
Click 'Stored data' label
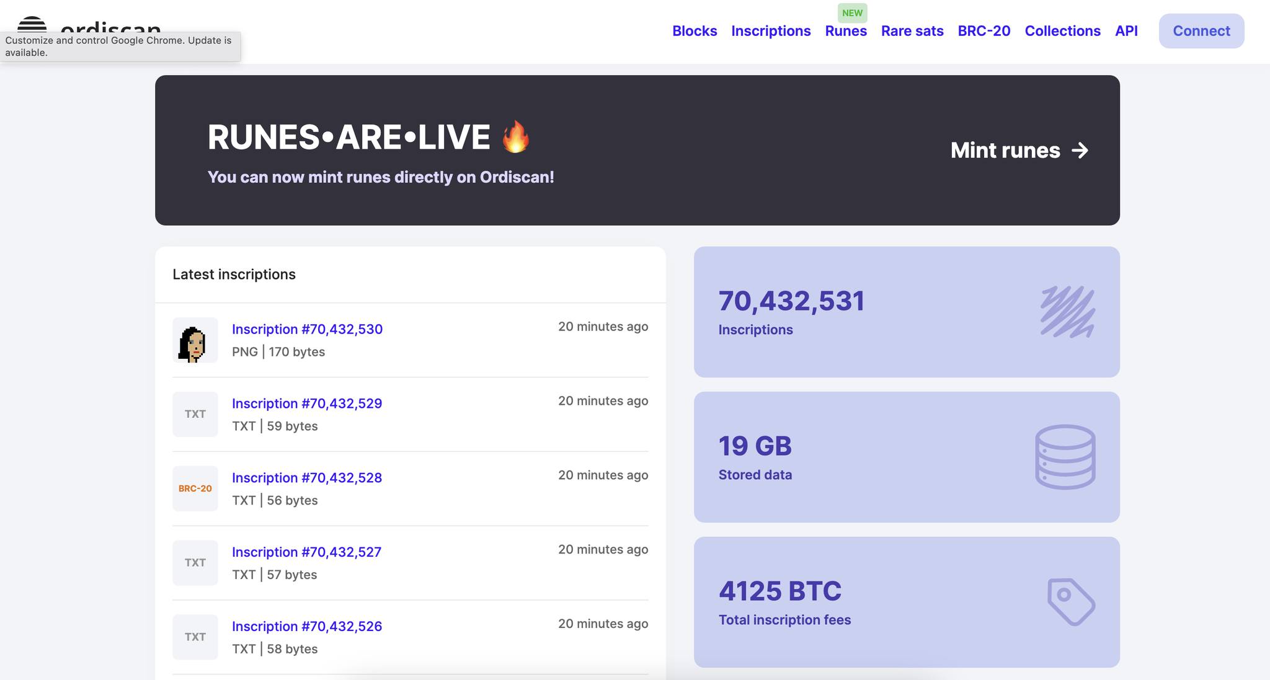point(755,475)
